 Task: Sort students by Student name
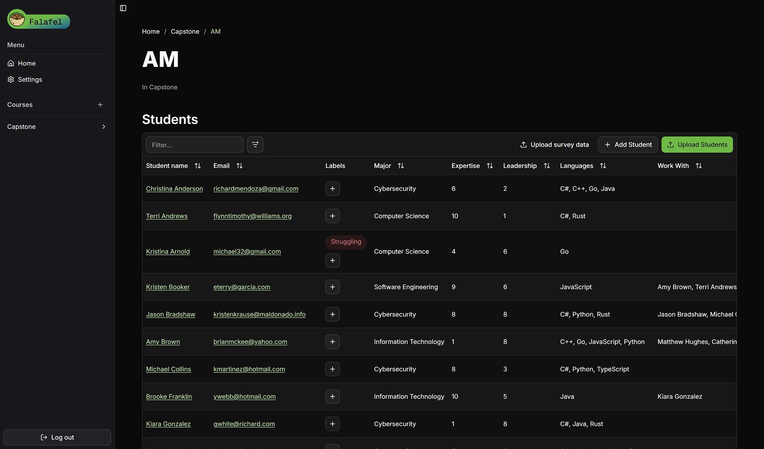pos(198,166)
